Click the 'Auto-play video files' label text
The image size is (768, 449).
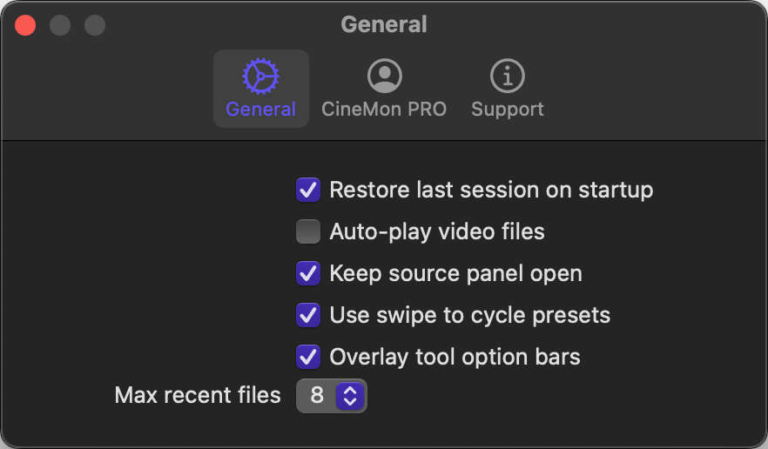click(x=437, y=231)
